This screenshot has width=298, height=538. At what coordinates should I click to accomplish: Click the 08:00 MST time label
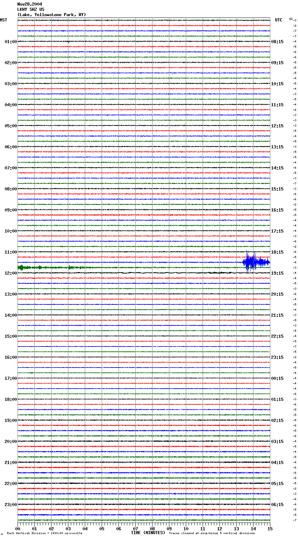pyautogui.click(x=11, y=189)
